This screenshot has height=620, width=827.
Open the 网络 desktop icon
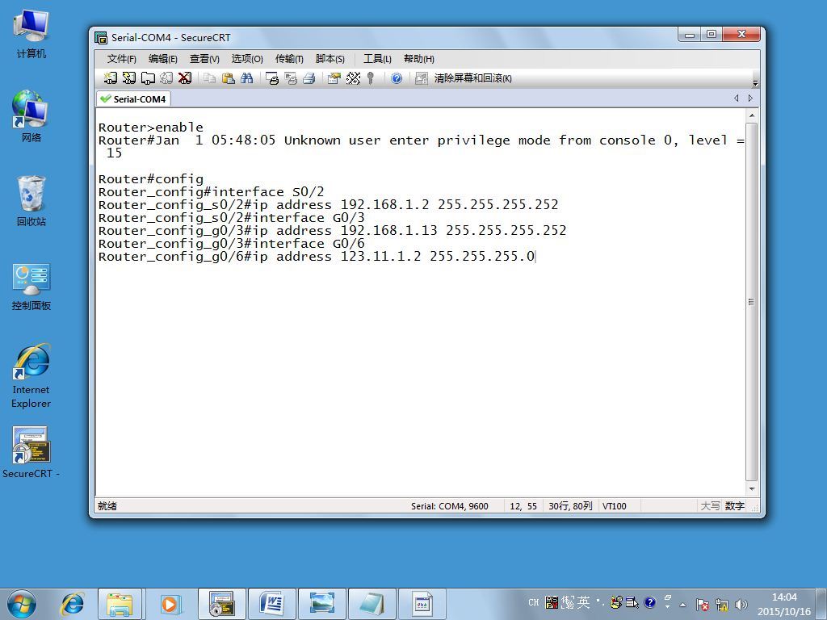pyautogui.click(x=31, y=116)
